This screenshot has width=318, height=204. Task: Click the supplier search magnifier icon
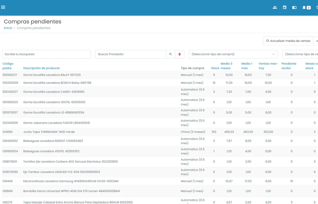pos(171,54)
